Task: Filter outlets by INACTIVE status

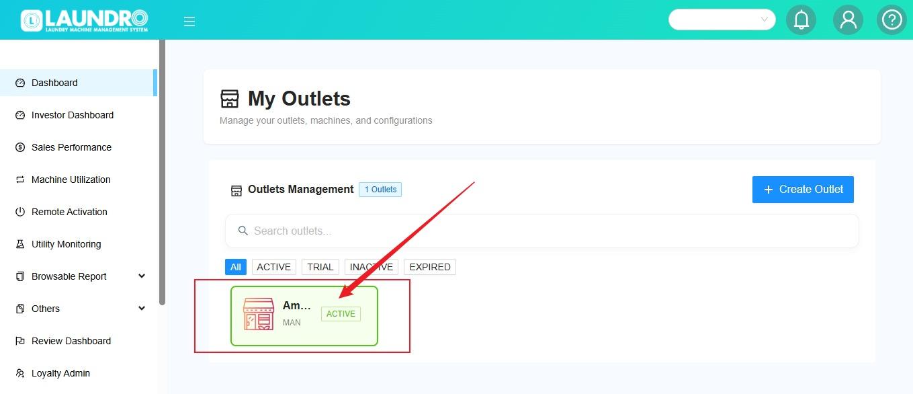Action: (372, 267)
